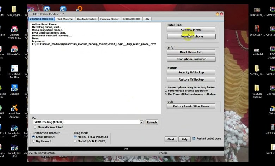
Task: Open the SPD_Upgra... folder desktop icon
Action: (14, 11)
